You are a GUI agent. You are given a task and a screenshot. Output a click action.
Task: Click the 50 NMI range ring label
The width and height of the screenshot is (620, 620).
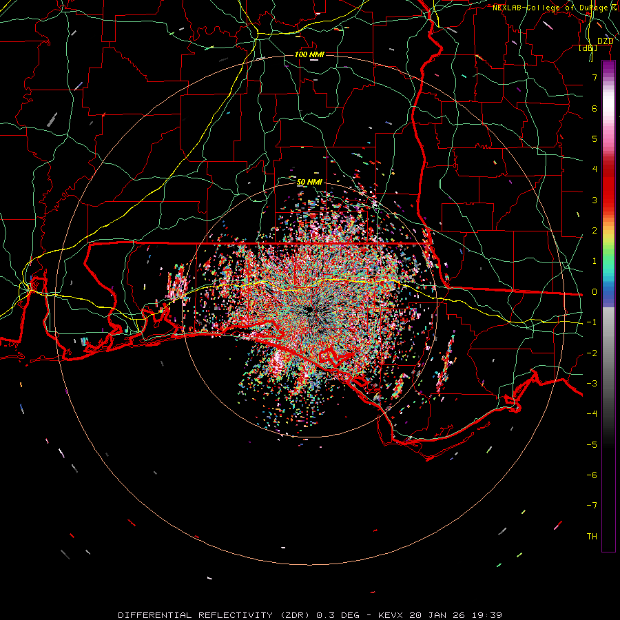point(309,182)
